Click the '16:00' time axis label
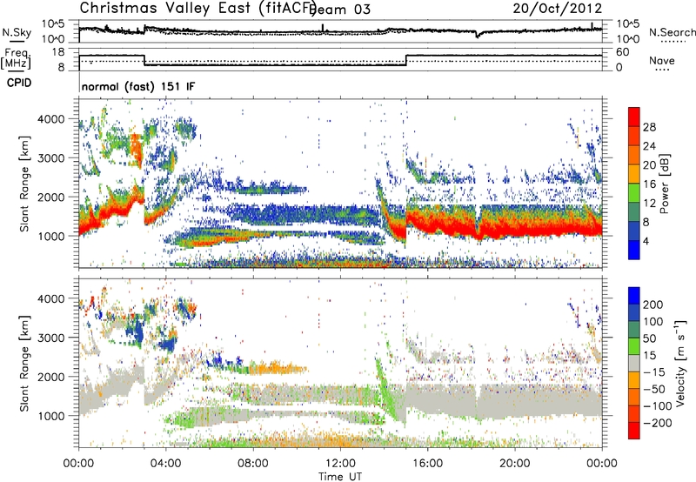 click(x=427, y=464)
